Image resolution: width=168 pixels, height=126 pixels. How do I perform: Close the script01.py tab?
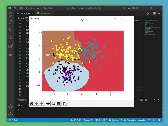point(32,13)
